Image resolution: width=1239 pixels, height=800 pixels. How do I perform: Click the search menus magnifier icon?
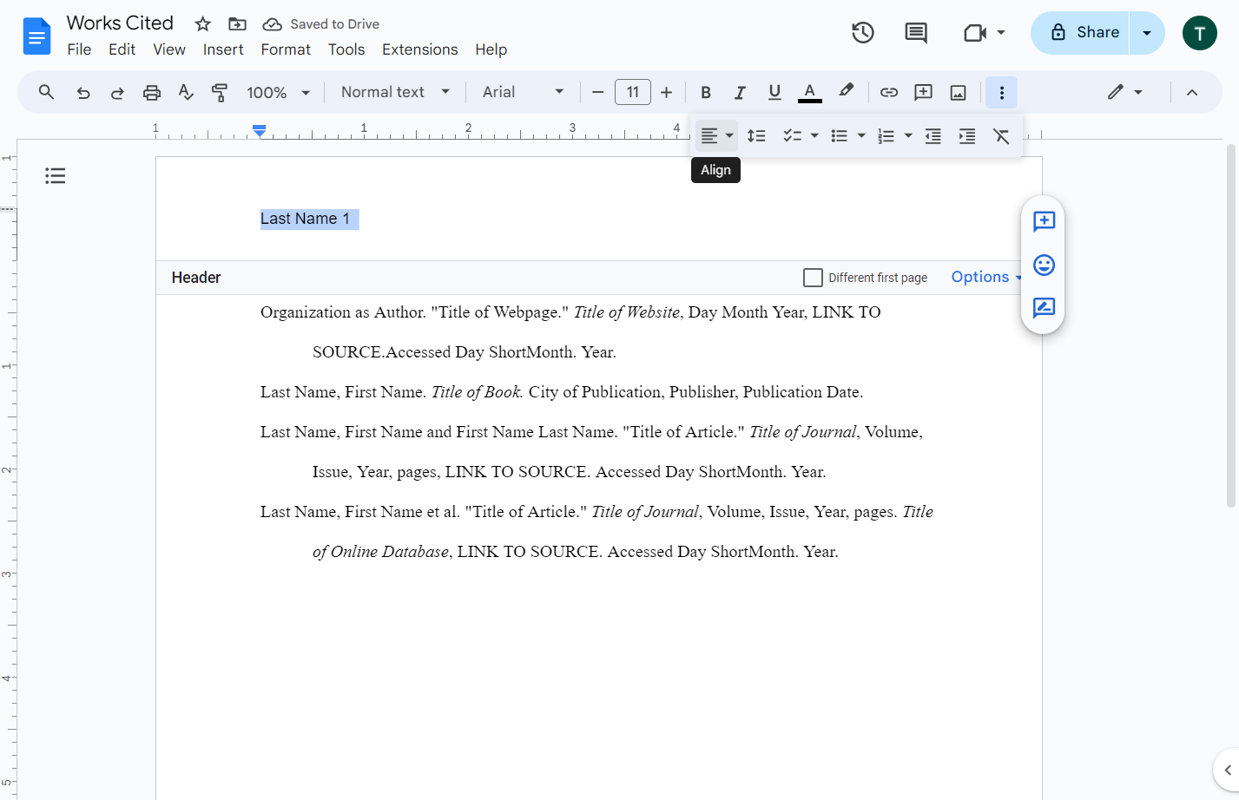[47, 92]
